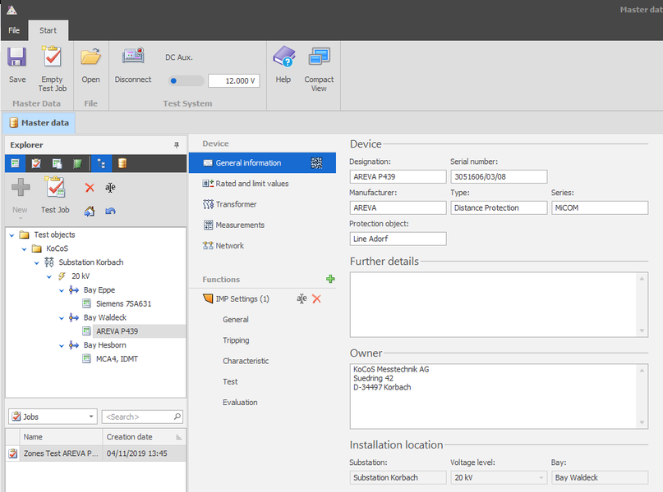Toggle the clipboard checkmark filter in Explorer toolbar
The height and width of the screenshot is (492, 663).
tap(36, 163)
